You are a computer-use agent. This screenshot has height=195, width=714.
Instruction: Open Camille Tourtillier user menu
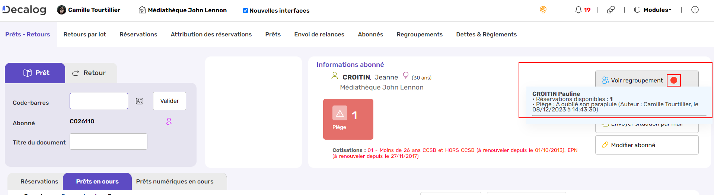(x=89, y=10)
